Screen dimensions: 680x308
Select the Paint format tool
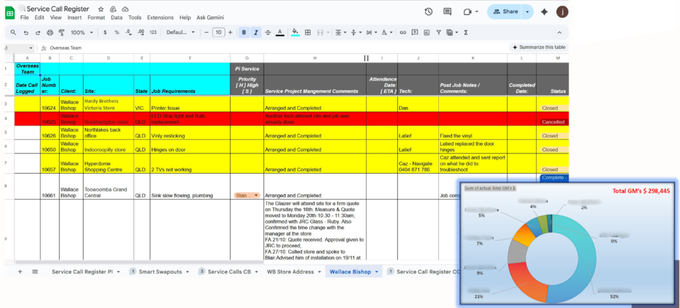click(x=62, y=32)
